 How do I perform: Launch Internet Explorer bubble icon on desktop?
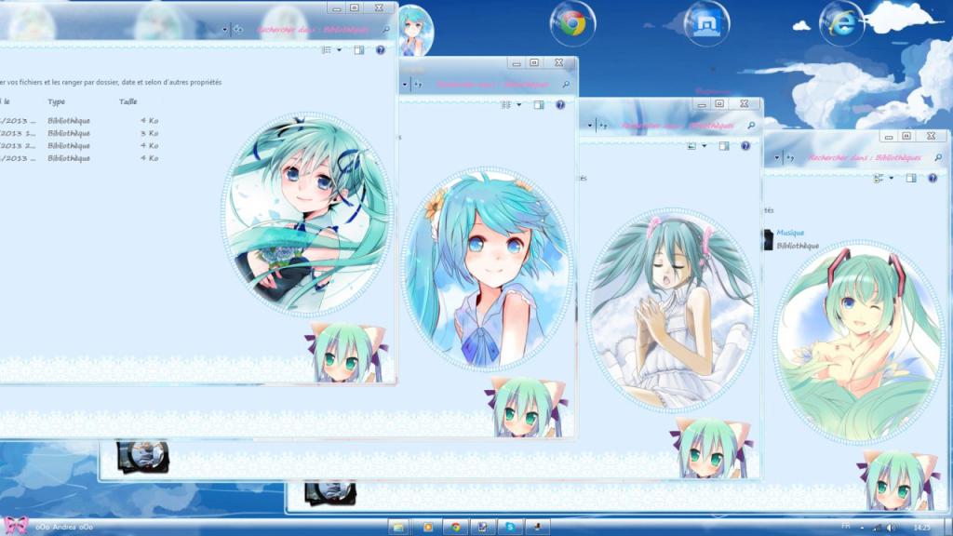[x=840, y=26]
